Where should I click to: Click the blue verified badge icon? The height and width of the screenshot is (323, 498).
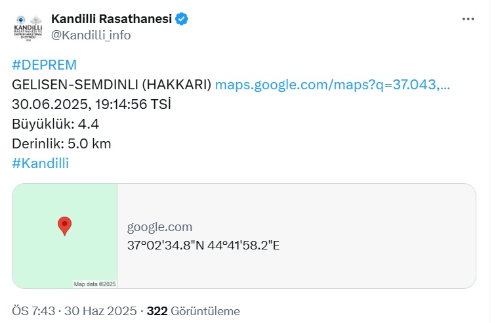click(182, 19)
